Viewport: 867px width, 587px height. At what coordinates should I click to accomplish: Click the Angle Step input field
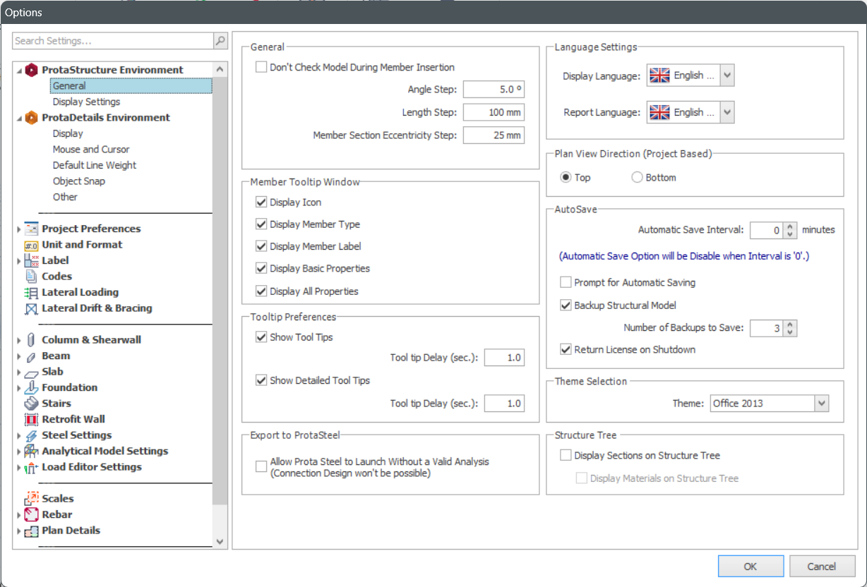[x=494, y=90]
